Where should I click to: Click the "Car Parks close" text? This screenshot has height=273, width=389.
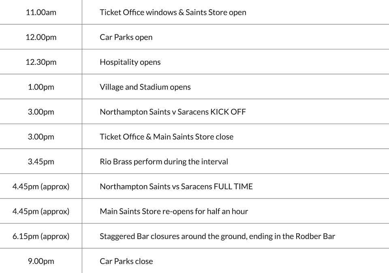(x=126, y=261)
